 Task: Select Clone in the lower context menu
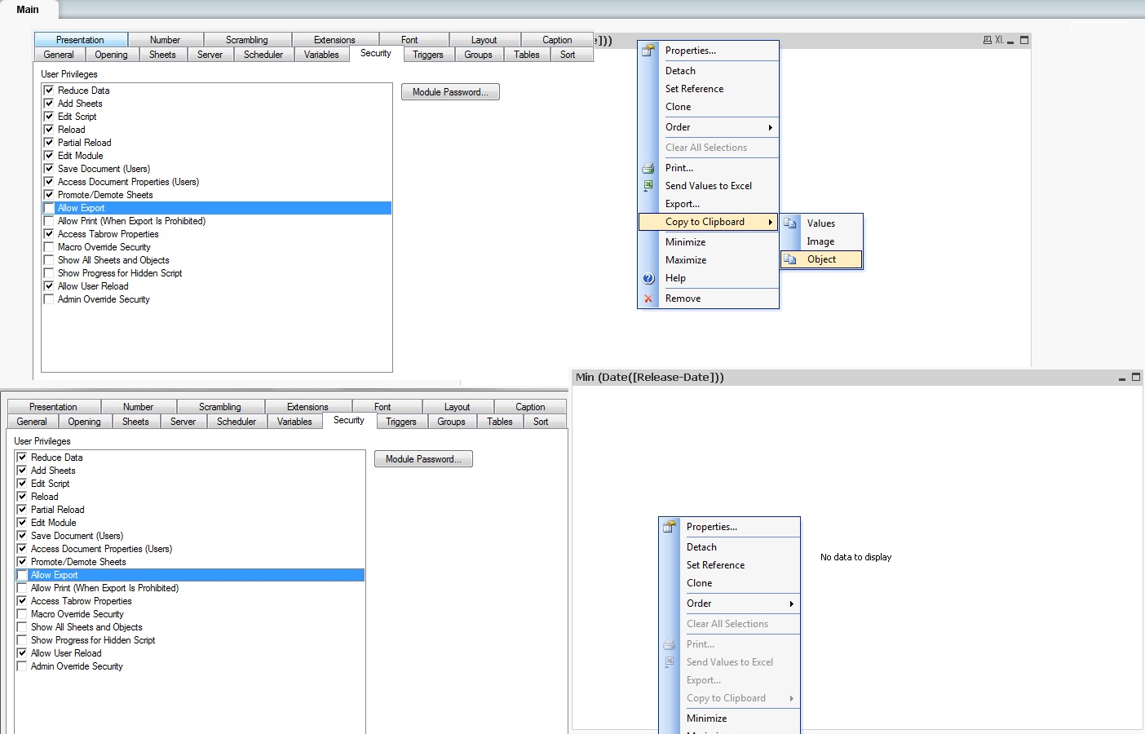click(x=729, y=583)
